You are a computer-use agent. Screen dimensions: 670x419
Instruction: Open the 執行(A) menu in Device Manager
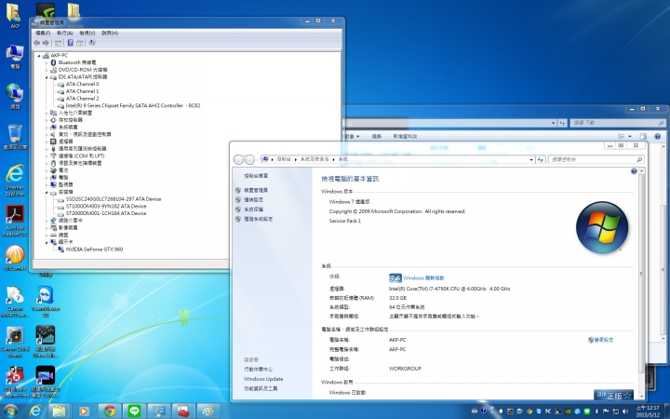click(x=64, y=33)
